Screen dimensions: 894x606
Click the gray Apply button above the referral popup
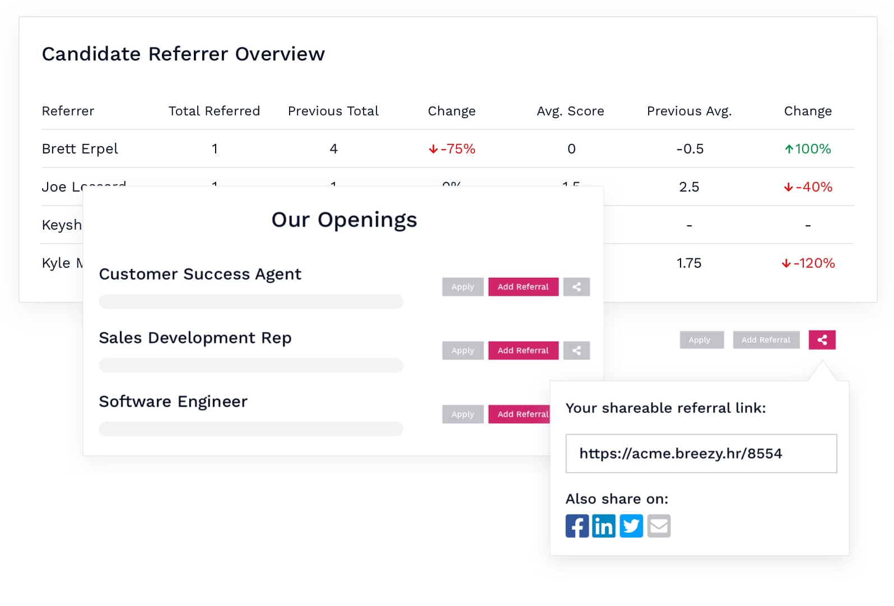(701, 339)
